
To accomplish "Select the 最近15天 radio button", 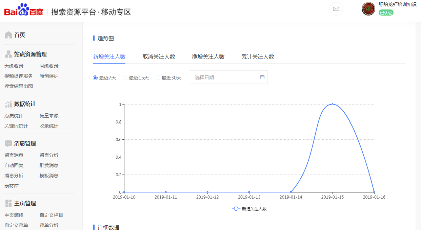I will [x=125, y=78].
